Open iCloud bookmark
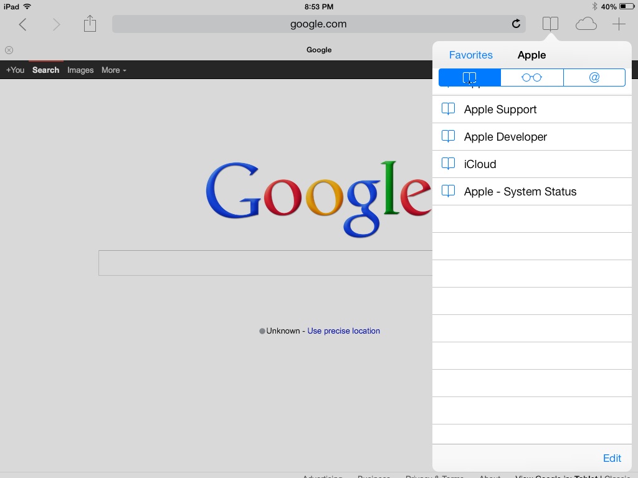 point(532,164)
